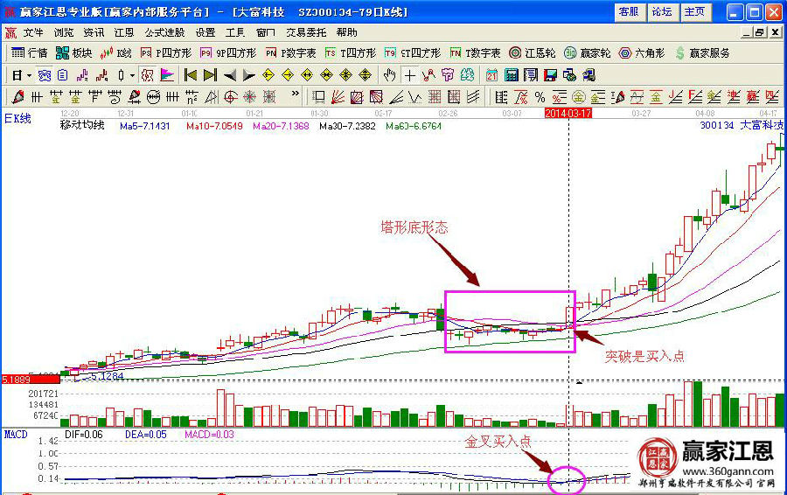This screenshot has width=787, height=495.
Task: Click the calendar date icon
Action: pyautogui.click(x=492, y=75)
